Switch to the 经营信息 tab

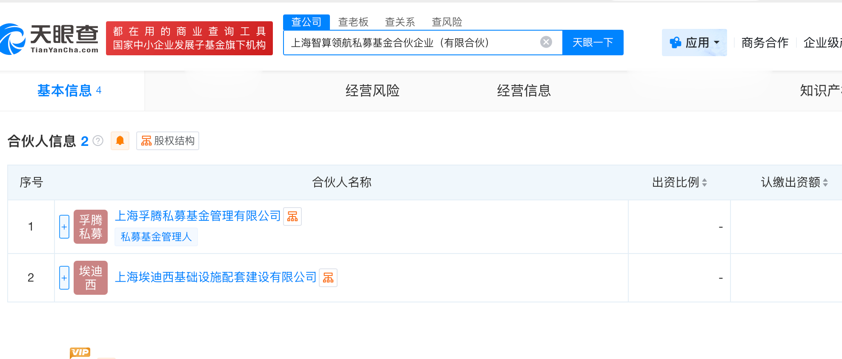click(x=524, y=91)
